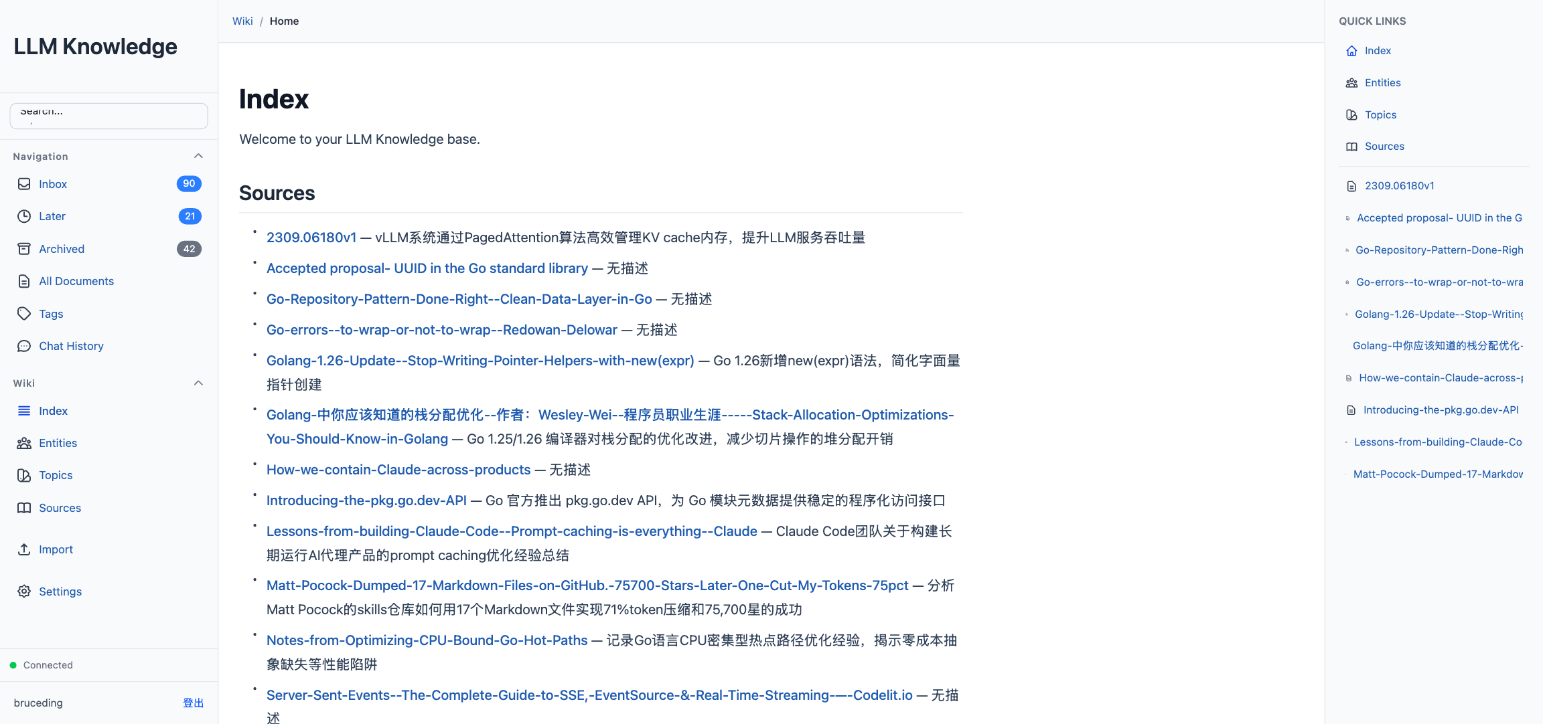
Task: Open Accepted proposal UUID in Go standard library link
Action: coord(427,268)
